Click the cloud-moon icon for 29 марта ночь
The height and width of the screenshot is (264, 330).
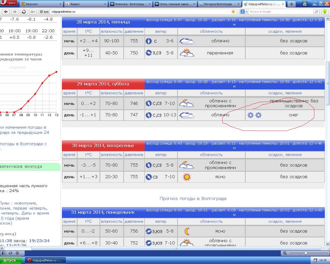coord(186,103)
